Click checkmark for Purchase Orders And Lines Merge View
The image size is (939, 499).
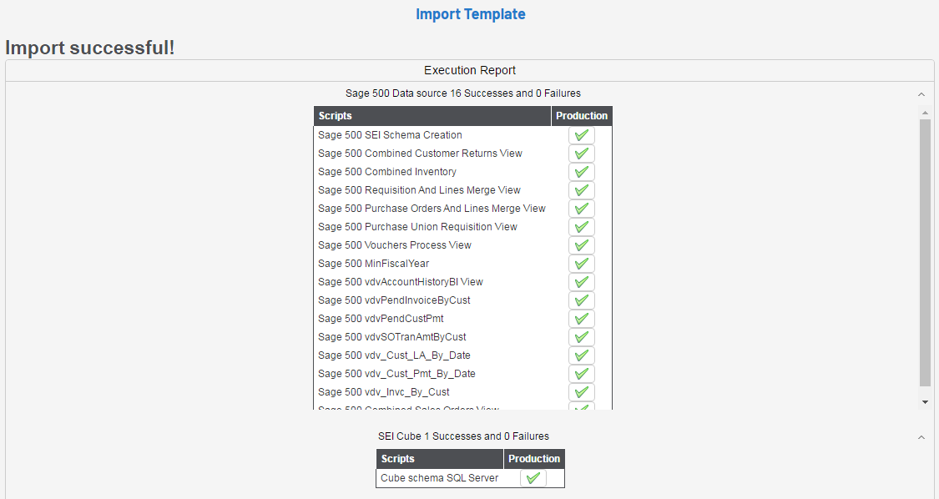coord(582,209)
